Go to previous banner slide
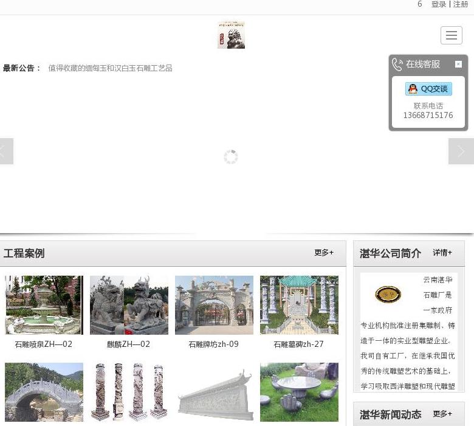 click(6, 151)
